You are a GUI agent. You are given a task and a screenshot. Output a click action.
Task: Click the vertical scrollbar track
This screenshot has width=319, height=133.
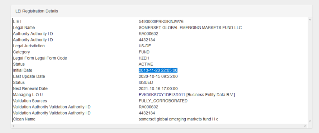(x=310, y=69)
